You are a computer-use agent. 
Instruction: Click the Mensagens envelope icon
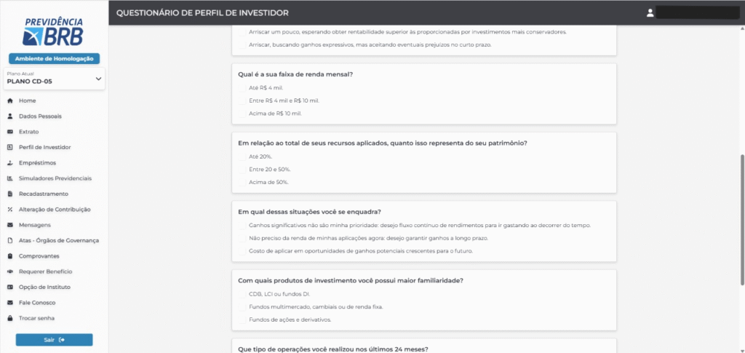(9, 225)
